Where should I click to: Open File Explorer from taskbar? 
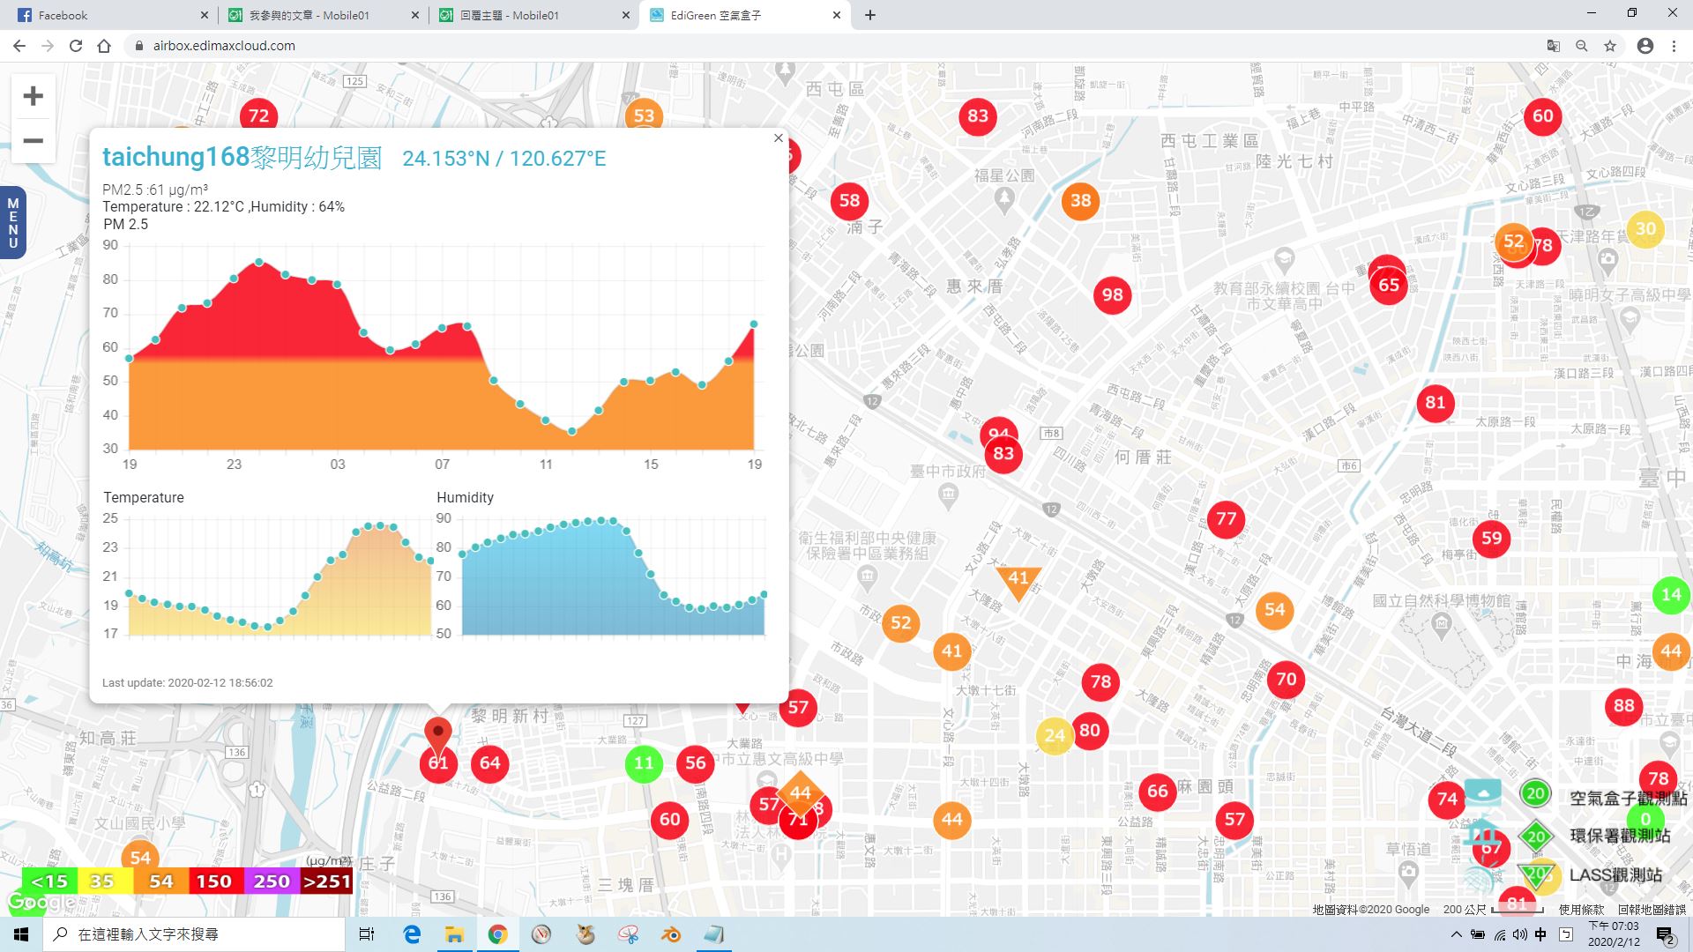[x=454, y=934]
